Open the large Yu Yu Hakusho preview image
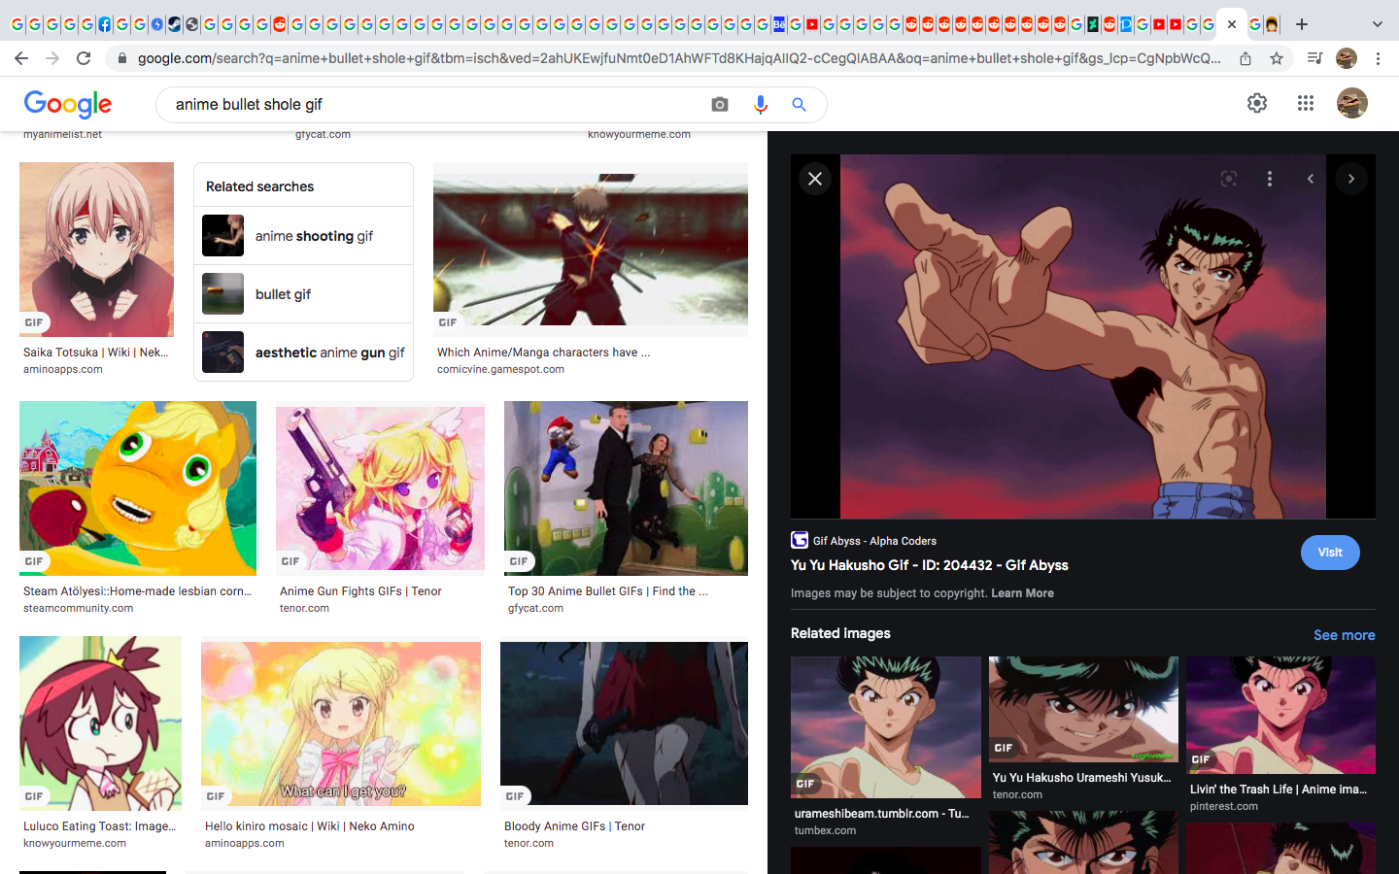Screen dimensions: 1399x874 click(1083, 336)
